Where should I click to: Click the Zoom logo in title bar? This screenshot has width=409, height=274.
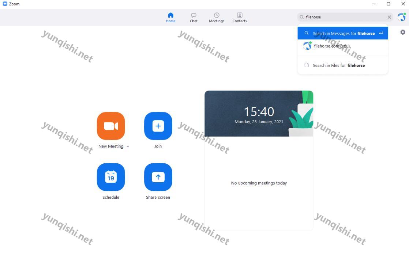[5, 4]
